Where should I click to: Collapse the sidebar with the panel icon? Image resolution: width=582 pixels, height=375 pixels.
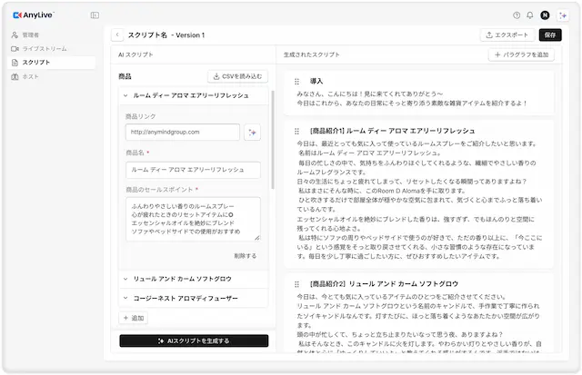tap(95, 15)
